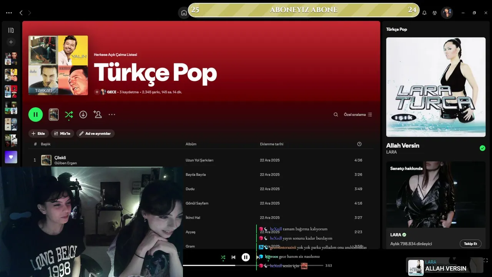Open the fifth sidebar playlist thumbnail
This screenshot has width=492, height=277.
click(x=11, y=124)
